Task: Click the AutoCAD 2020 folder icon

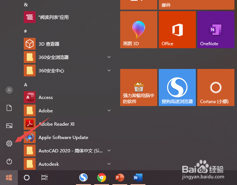Action: (30, 151)
